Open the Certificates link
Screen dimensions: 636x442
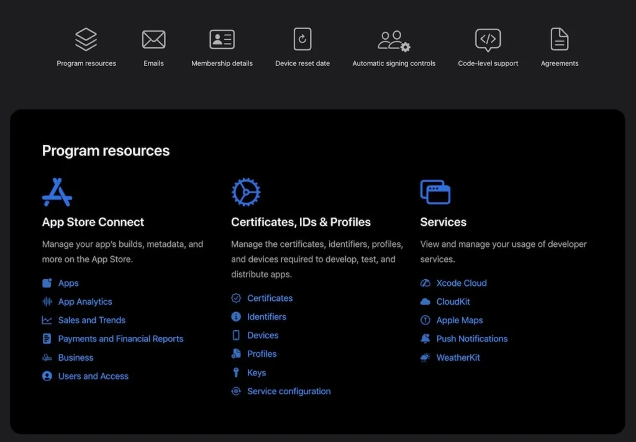[270, 298]
